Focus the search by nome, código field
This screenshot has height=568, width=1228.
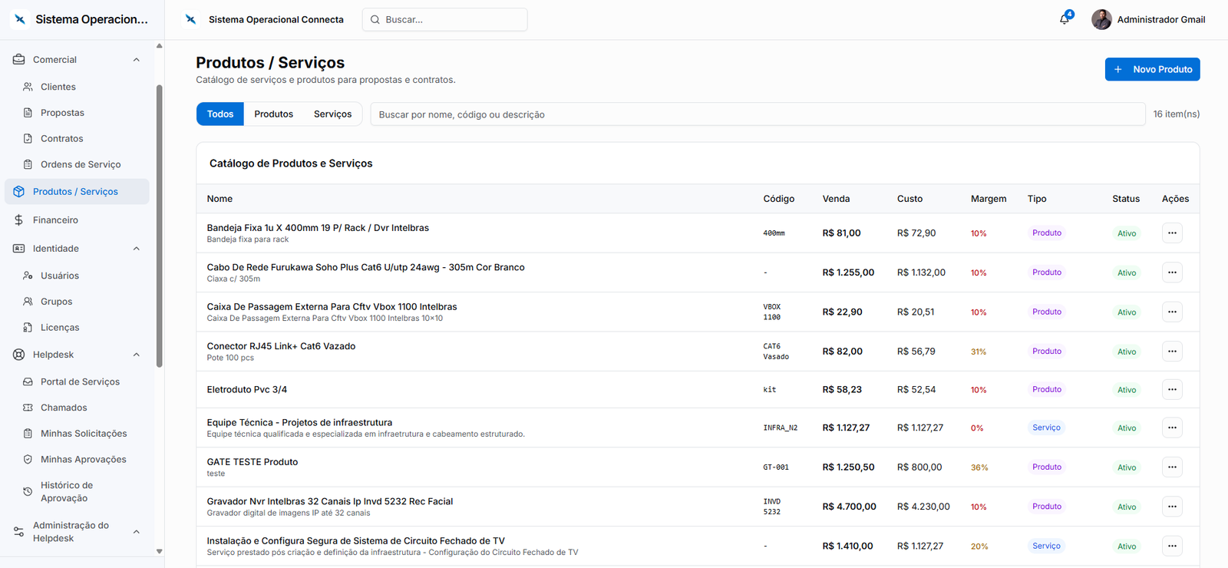(758, 114)
